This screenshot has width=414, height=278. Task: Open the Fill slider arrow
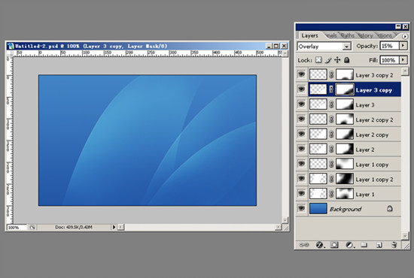coord(403,60)
